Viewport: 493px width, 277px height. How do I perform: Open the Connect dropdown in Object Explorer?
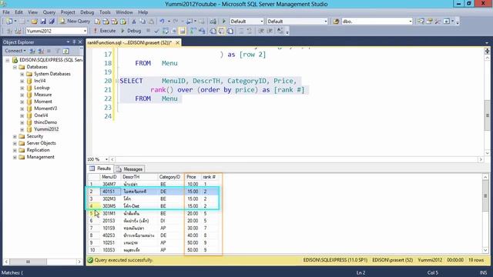[15, 51]
